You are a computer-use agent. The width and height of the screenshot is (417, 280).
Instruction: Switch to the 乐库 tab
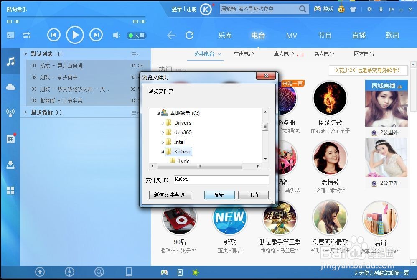(225, 36)
